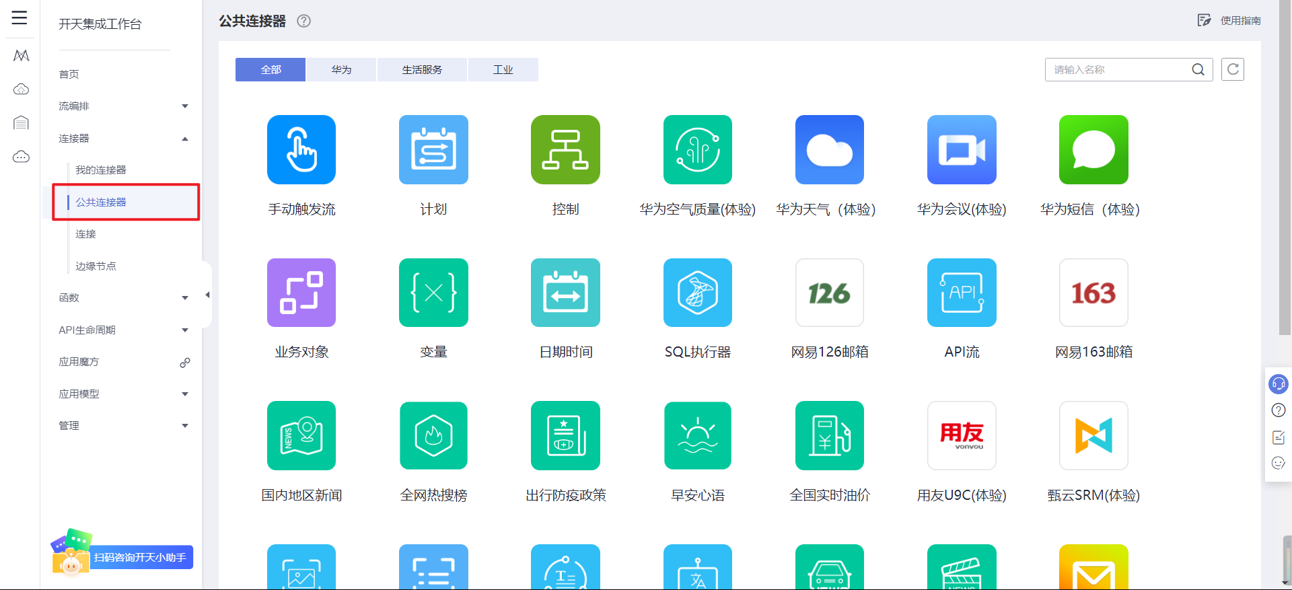This screenshot has height=590, width=1292.
Task: Expand the 流编排 menu arrow
Action: 185,106
